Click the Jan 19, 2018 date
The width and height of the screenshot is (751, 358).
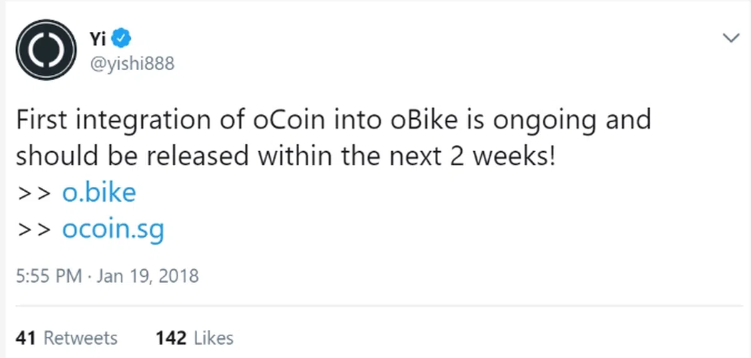[x=146, y=276]
